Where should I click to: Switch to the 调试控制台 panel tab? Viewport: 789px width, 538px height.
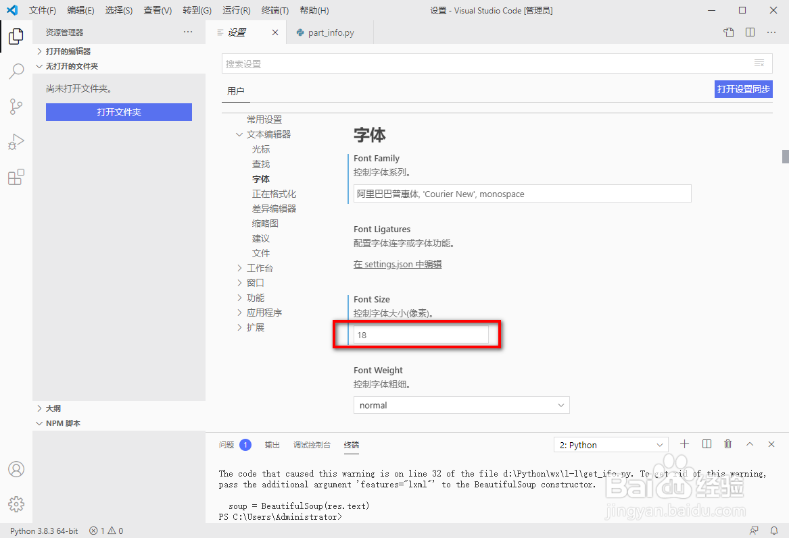312,445
